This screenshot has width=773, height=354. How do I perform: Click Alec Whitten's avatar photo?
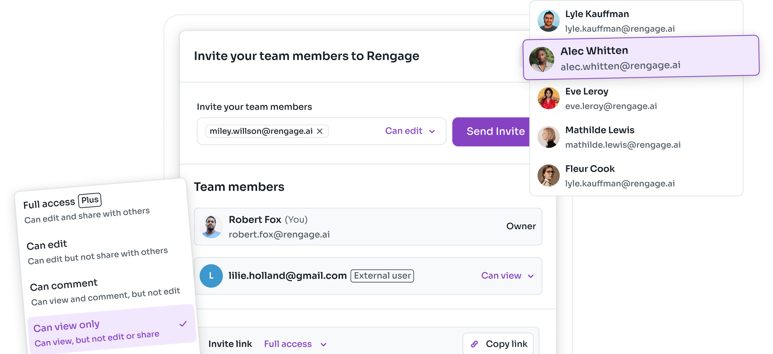click(541, 59)
